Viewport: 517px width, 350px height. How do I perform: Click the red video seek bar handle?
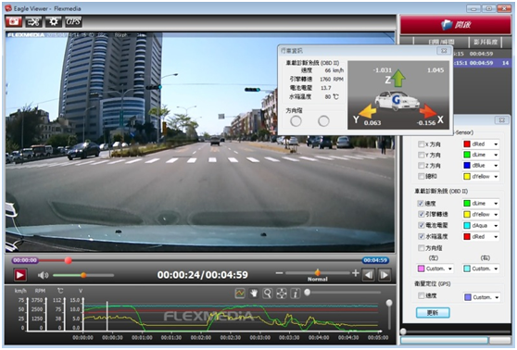point(69,260)
